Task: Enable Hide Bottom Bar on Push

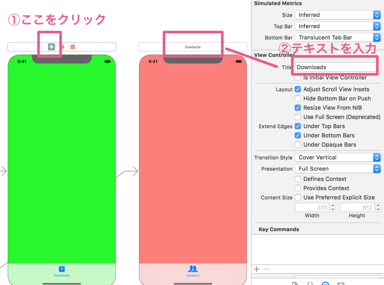Action: [298, 98]
